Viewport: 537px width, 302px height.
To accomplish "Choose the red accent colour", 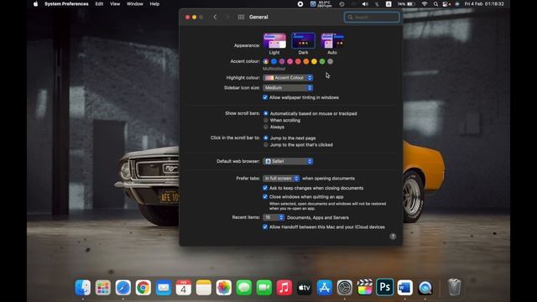I will (298, 61).
